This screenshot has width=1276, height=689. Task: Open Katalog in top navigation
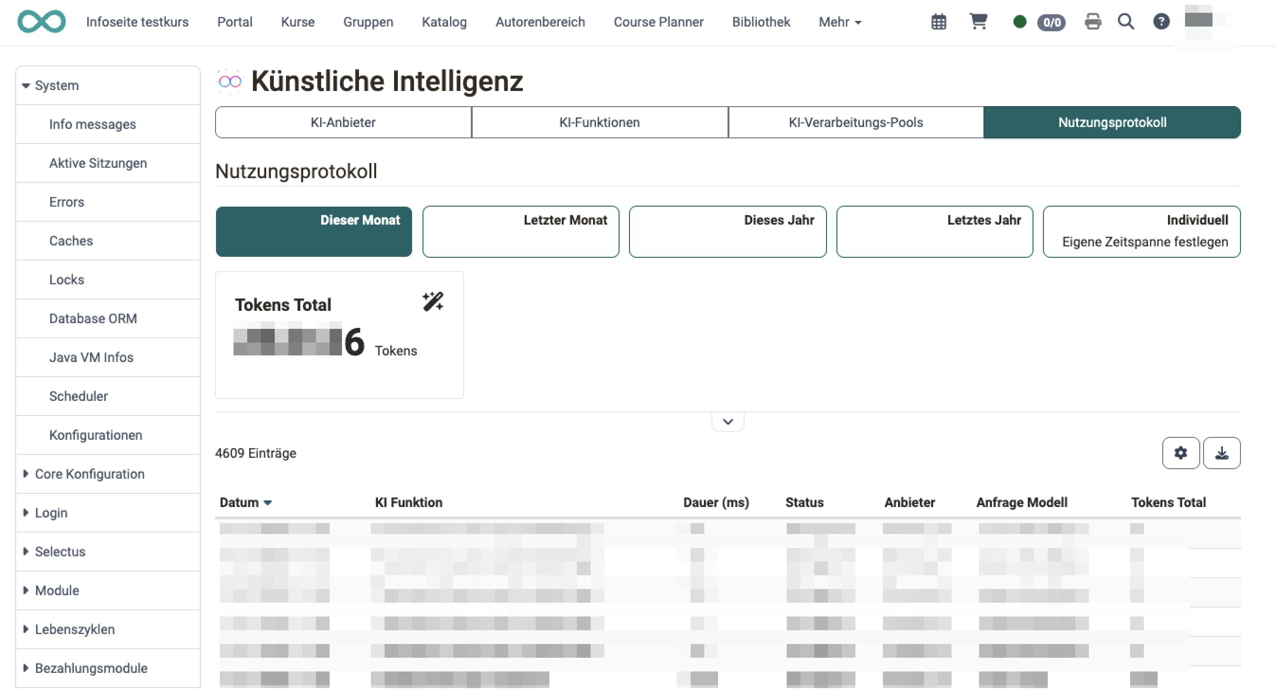[x=444, y=22]
